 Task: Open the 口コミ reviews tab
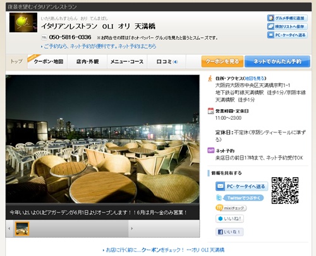click(x=167, y=62)
